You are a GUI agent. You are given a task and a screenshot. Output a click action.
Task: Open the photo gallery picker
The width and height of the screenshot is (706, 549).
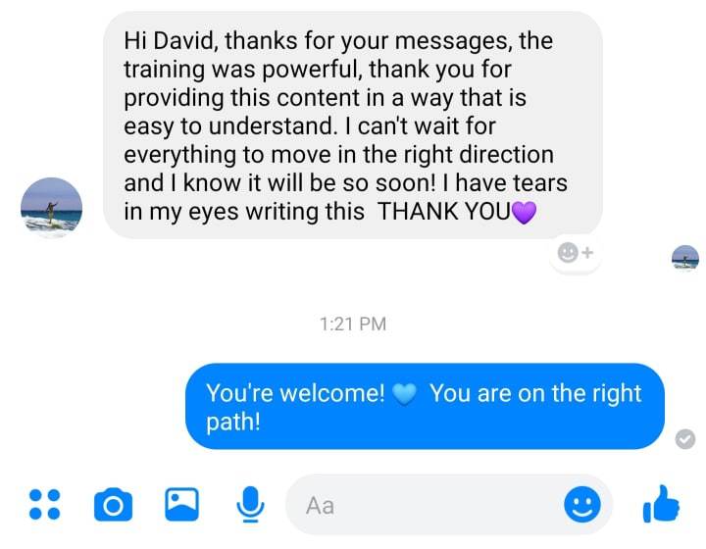point(182,504)
